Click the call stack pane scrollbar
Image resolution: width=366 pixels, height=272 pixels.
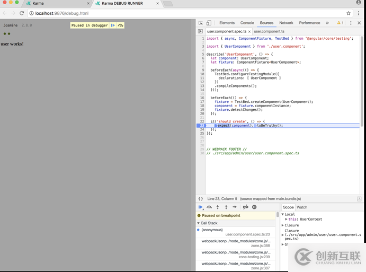[278, 215]
